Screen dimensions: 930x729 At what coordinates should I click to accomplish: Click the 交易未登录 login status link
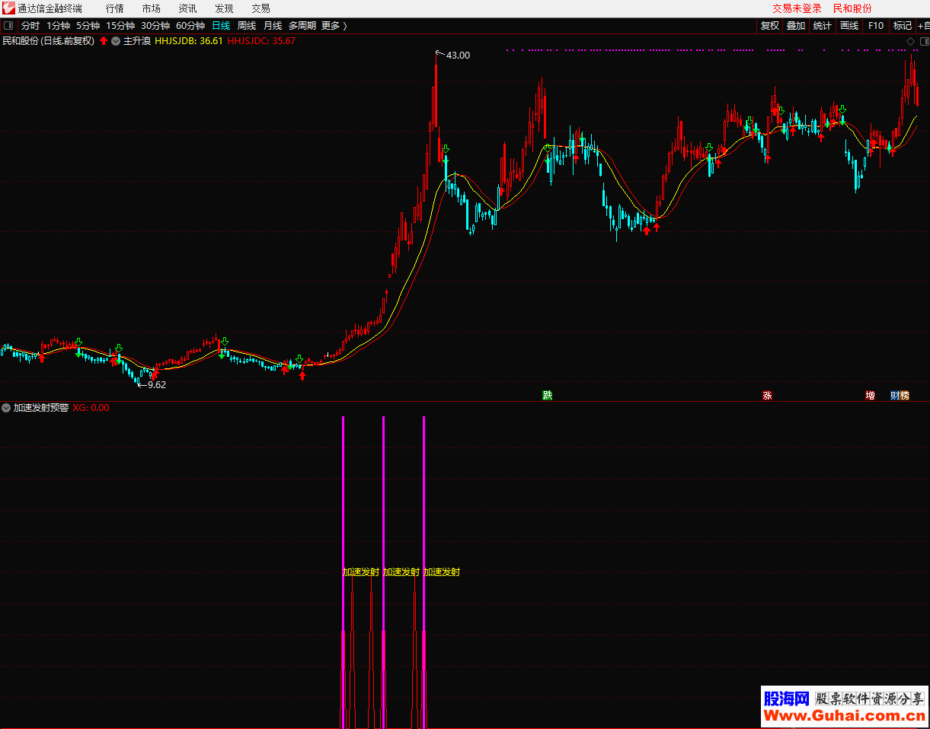click(797, 8)
